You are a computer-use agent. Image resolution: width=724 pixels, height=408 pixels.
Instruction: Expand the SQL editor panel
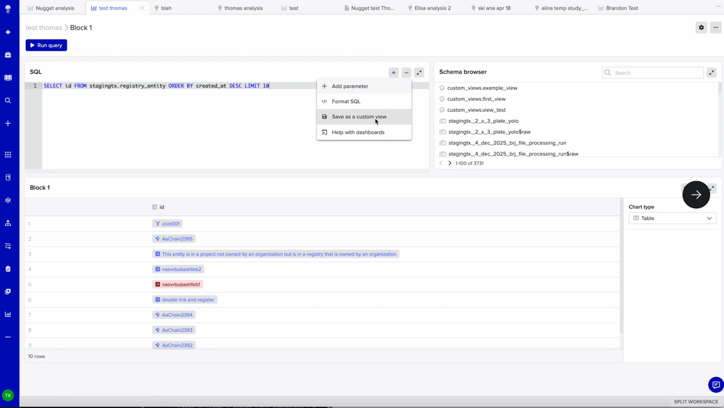pyautogui.click(x=419, y=72)
